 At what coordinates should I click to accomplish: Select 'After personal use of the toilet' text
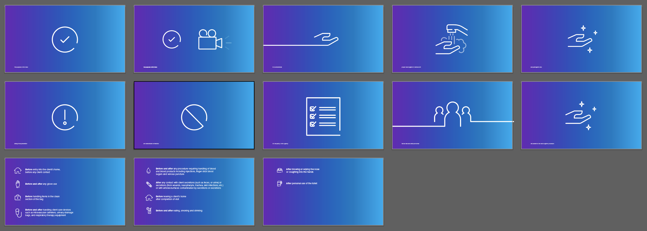(x=302, y=183)
